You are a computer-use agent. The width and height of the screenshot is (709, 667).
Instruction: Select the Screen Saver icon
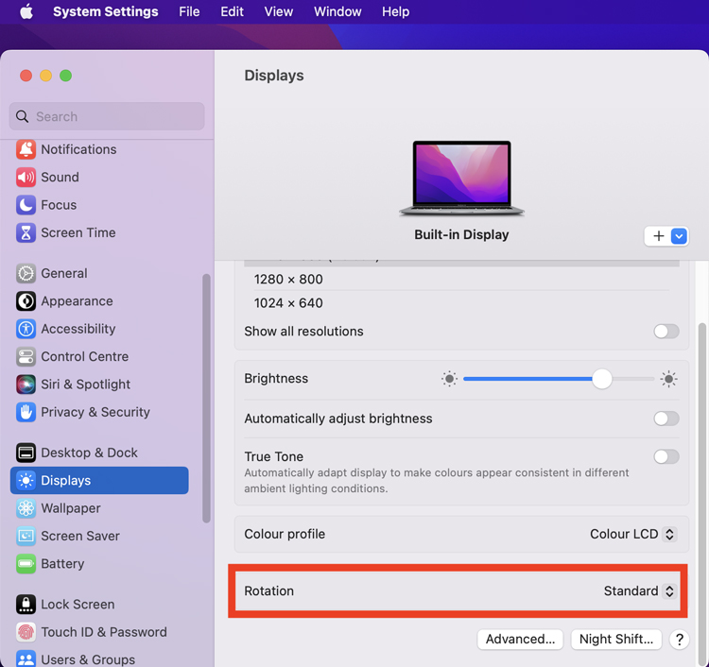26,536
